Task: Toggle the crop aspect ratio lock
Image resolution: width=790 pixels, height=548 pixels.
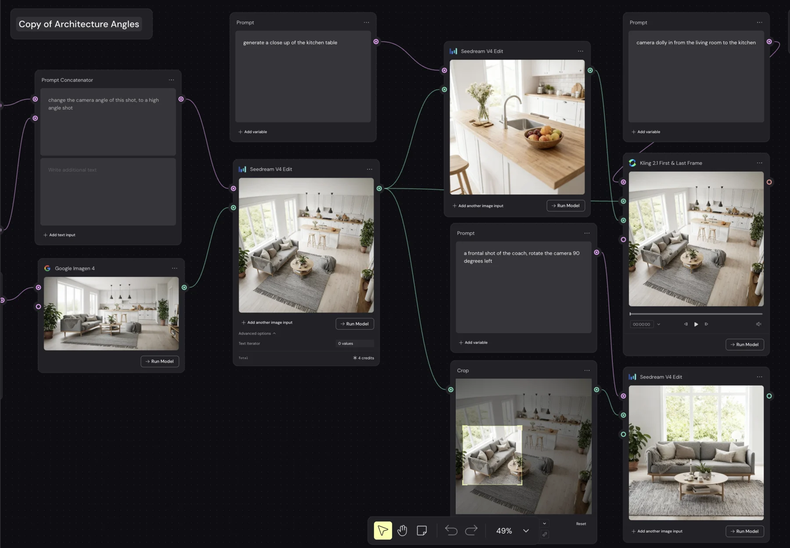Action: click(x=545, y=534)
